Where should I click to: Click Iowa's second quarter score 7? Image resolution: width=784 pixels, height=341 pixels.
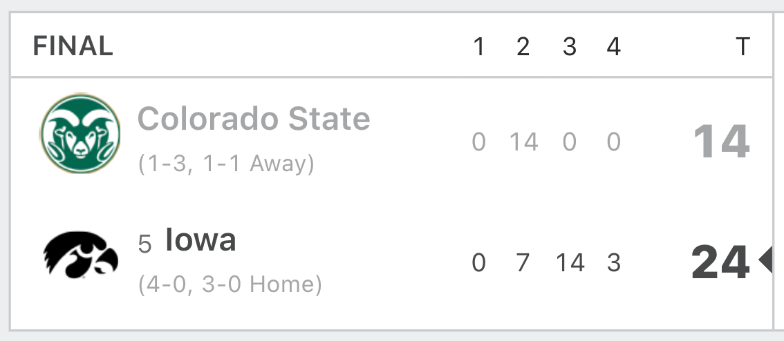pyautogui.click(x=523, y=262)
